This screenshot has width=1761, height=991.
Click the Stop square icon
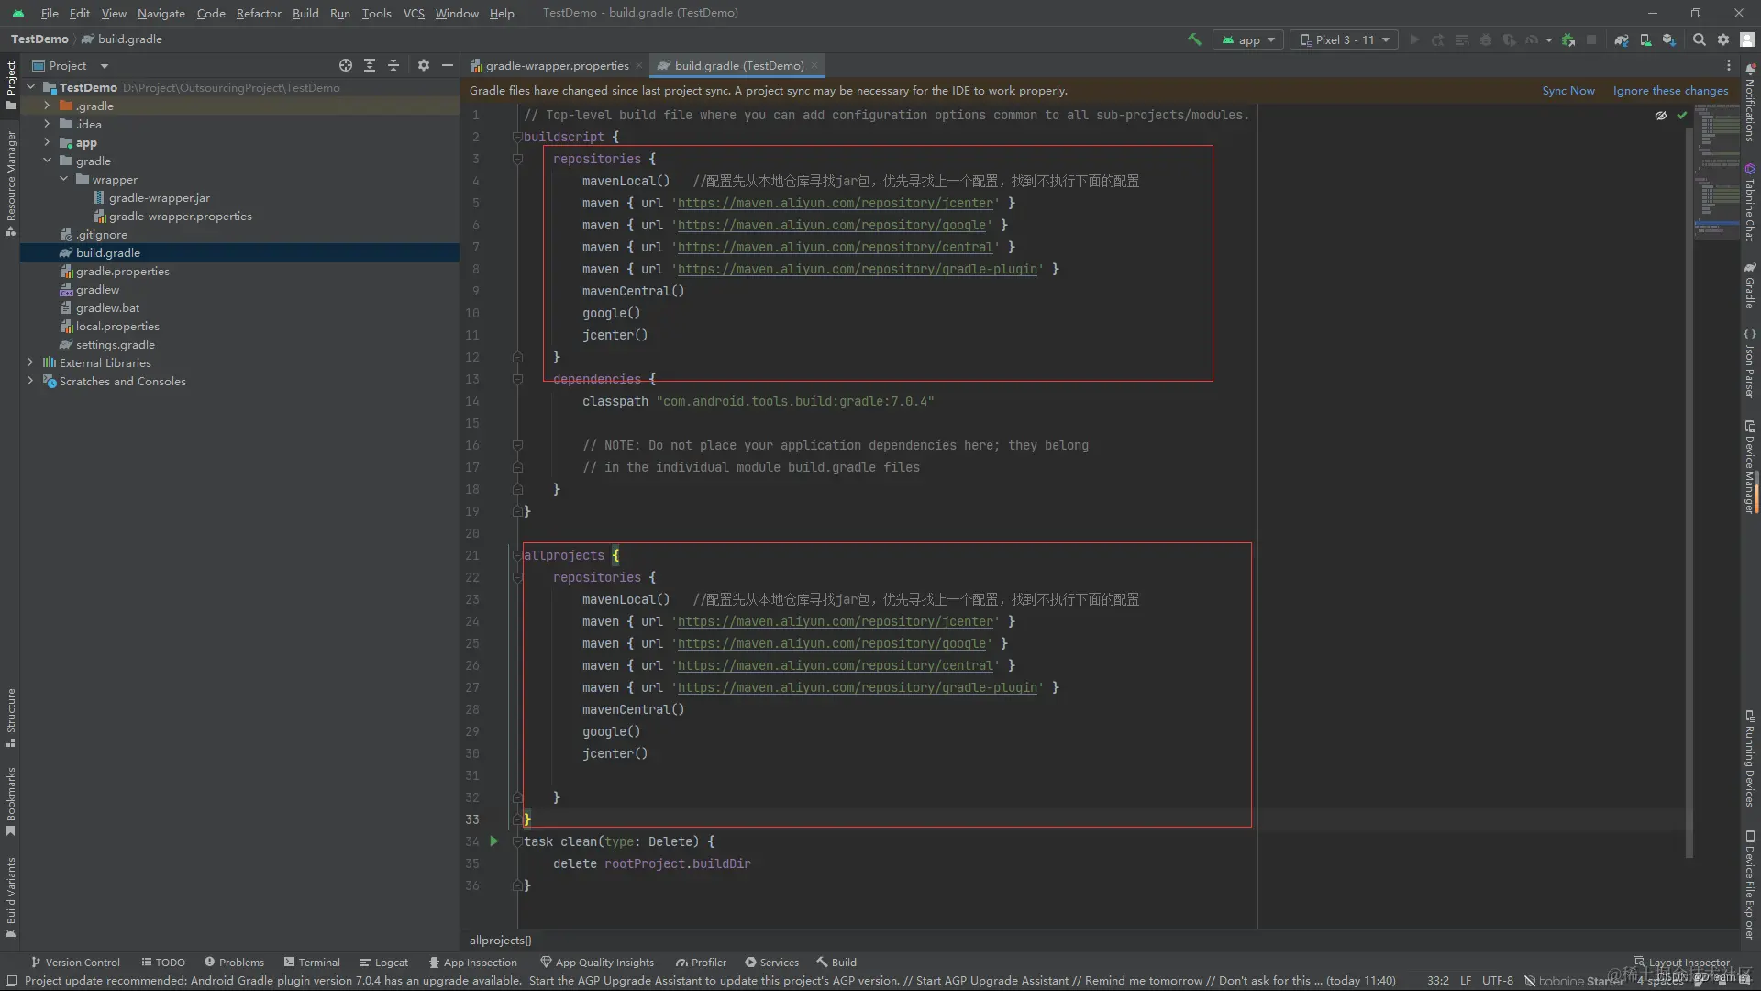coord(1591,39)
